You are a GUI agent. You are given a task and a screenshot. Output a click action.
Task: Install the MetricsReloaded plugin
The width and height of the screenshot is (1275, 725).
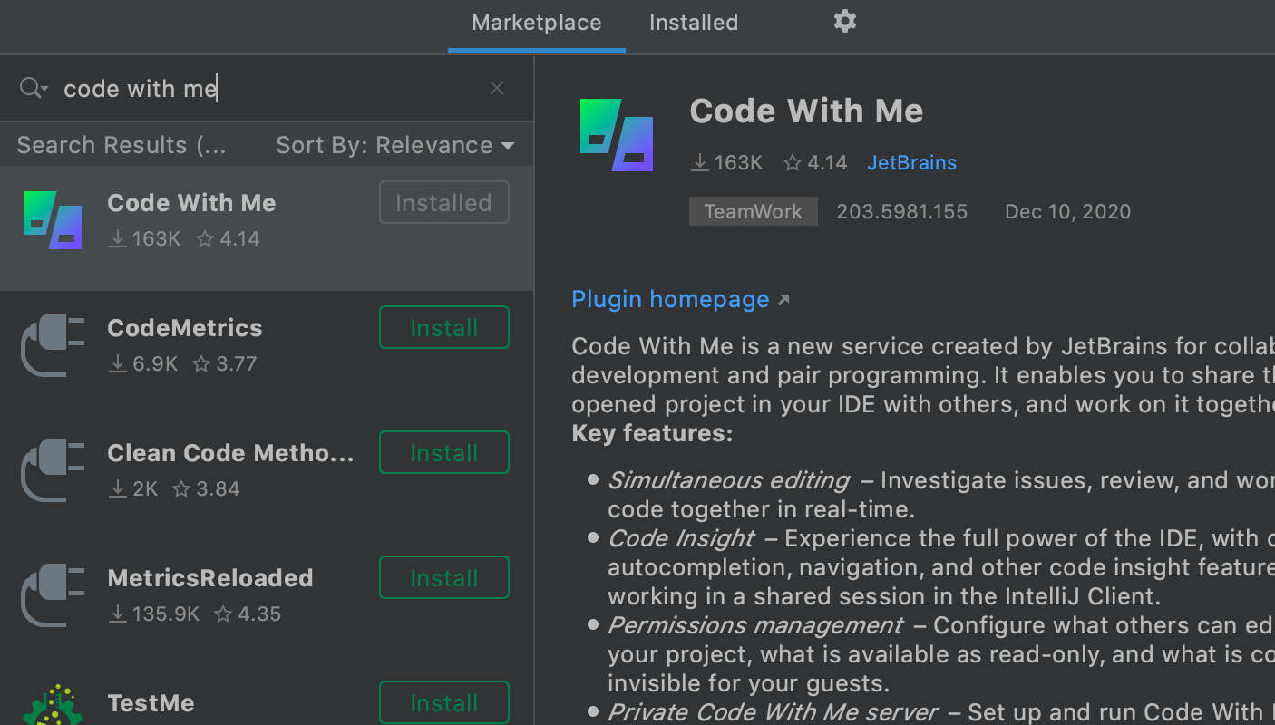tap(443, 578)
